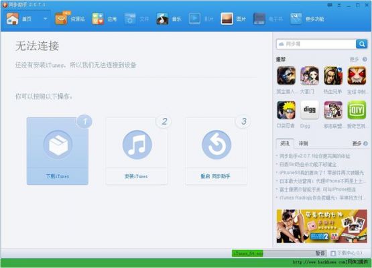Click arrow icon beside news 更多
Viewport: 372px width, 268px height.
tap(365, 143)
